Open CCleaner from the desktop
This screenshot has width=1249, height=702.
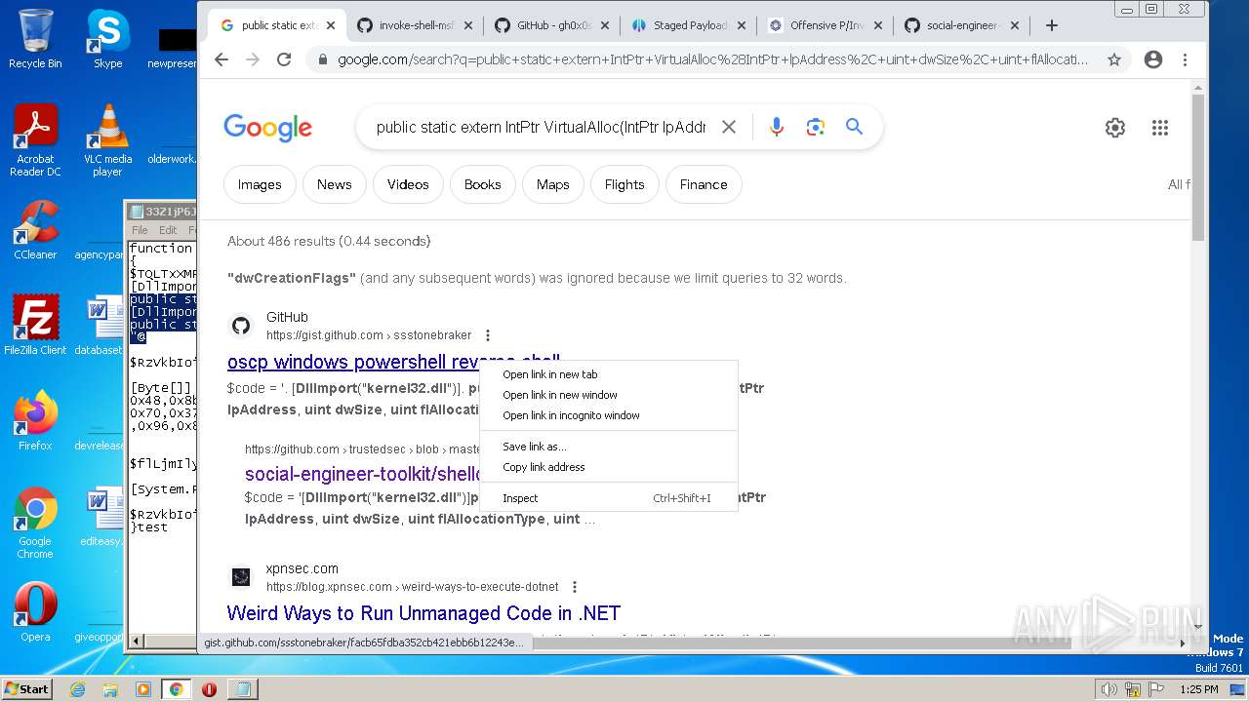coord(35,230)
